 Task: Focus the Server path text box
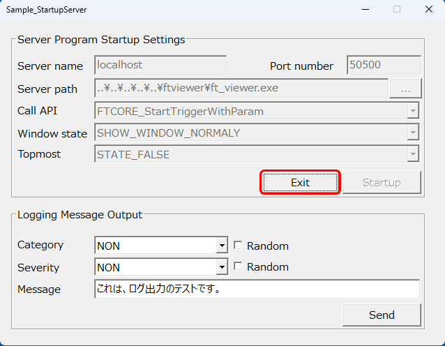(x=241, y=89)
